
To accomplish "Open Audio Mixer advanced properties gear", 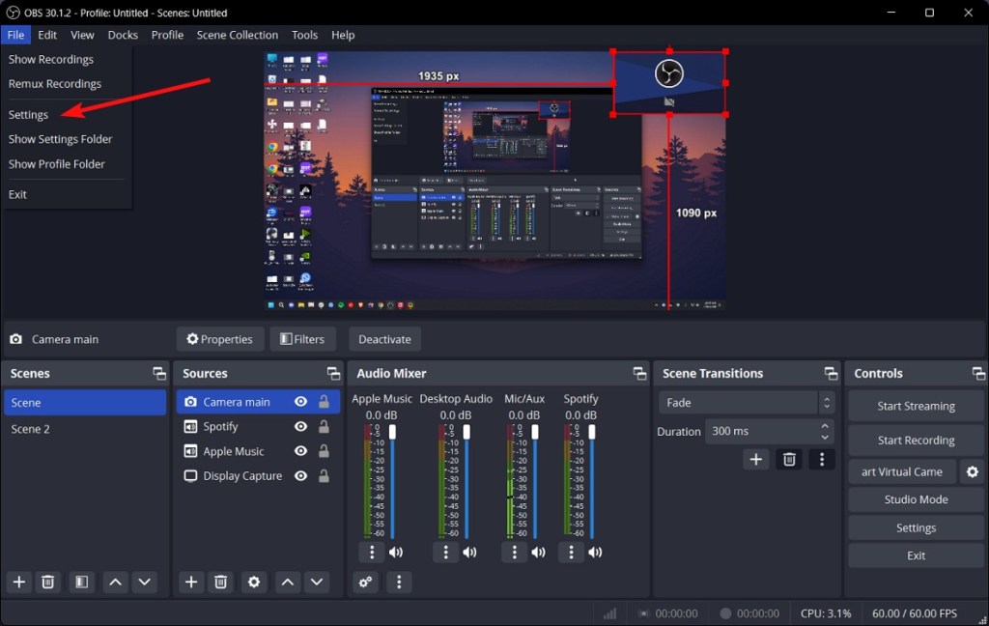I will point(365,582).
